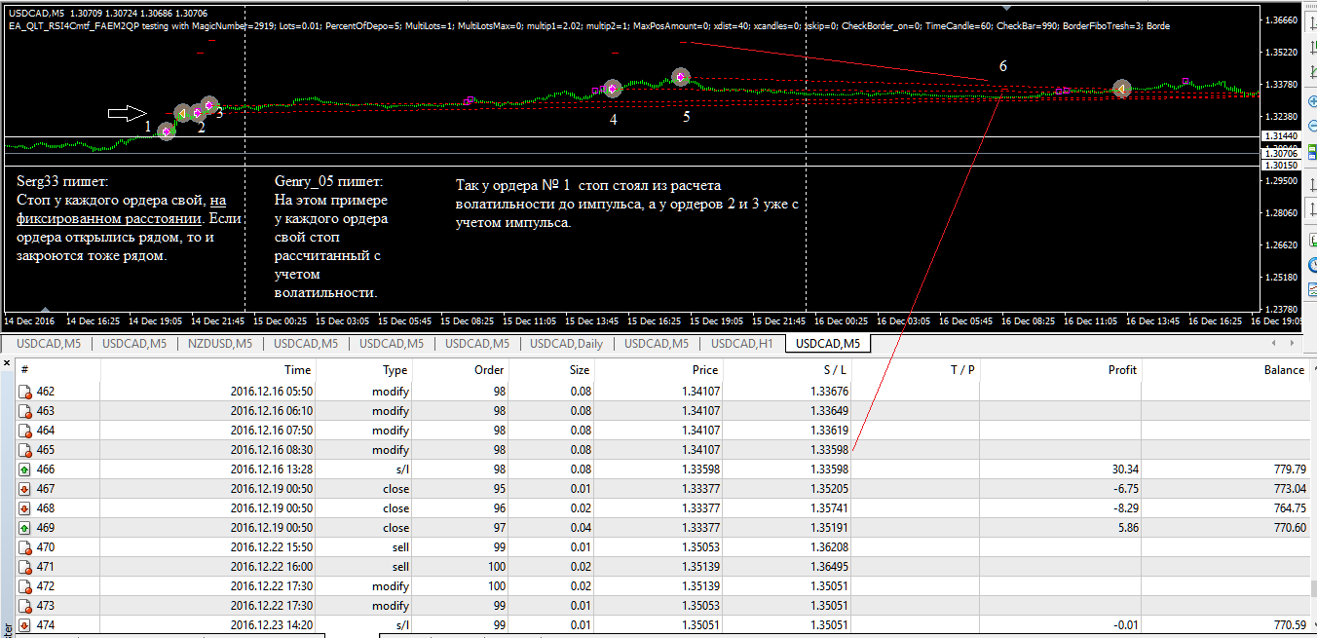Sort results by the T / P column header
The image size is (1317, 638).
(x=916, y=370)
